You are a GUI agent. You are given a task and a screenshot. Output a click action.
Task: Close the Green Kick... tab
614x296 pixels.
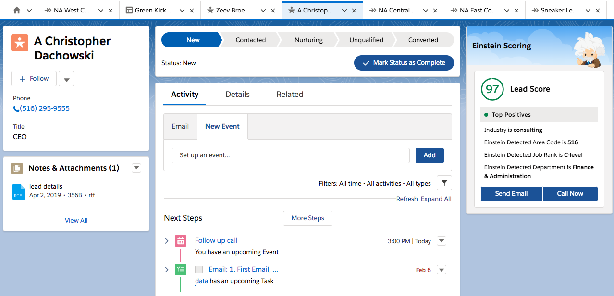192,11
